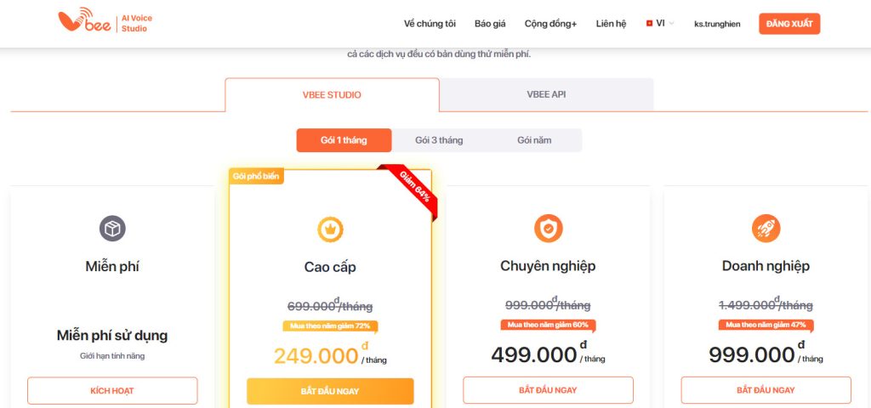The width and height of the screenshot is (871, 408).
Task: Click KÍCH HOẠT on the free plan
Action: point(112,391)
